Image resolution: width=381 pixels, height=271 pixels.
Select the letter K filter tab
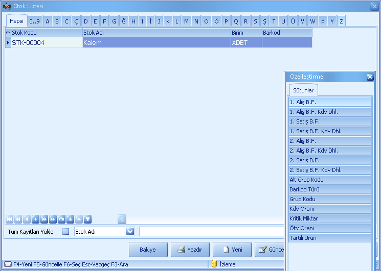tap(167, 21)
